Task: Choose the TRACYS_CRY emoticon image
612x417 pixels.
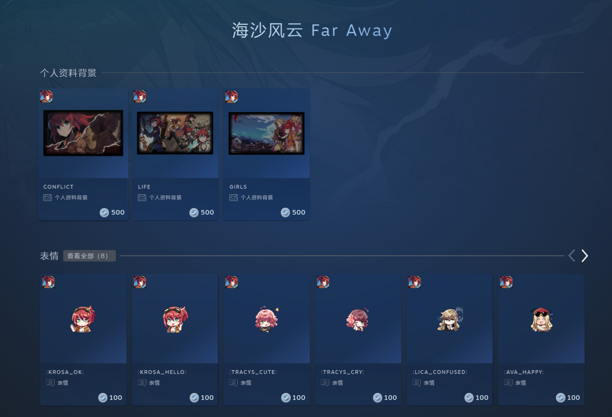Action: tap(358, 319)
